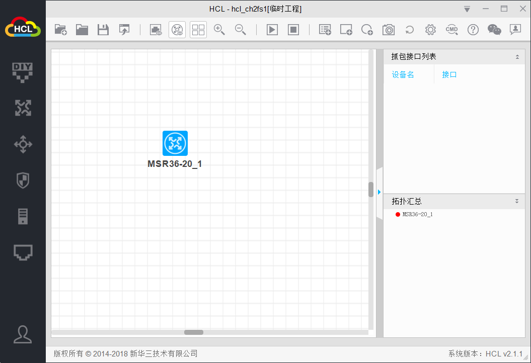Select the MSR36-20_1 router on canvas

point(175,143)
